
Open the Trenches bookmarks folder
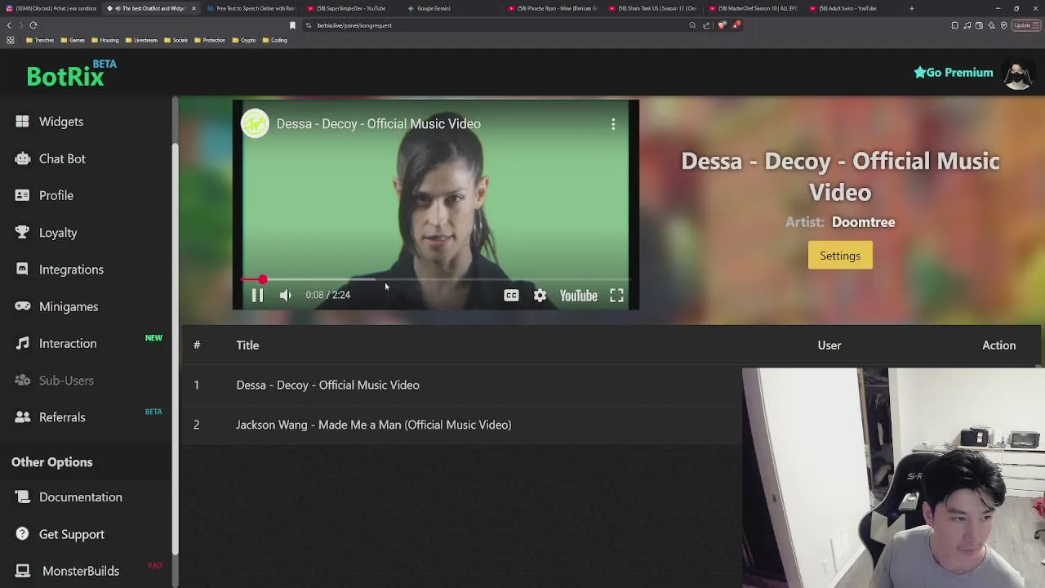click(x=40, y=40)
